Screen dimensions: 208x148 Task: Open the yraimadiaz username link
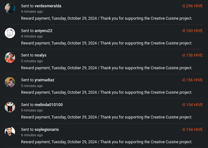(44, 80)
